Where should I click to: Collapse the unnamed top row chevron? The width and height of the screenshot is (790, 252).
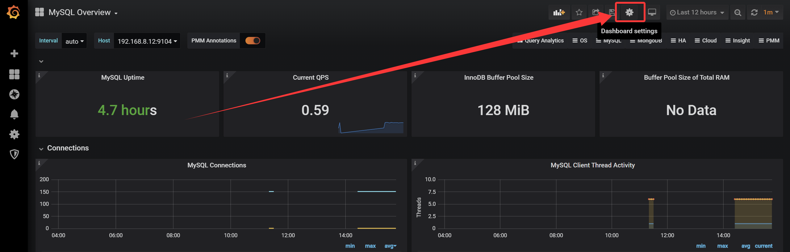point(41,62)
